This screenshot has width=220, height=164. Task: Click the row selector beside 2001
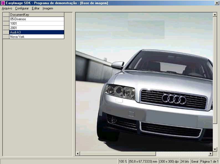pyautogui.click(x=6, y=28)
